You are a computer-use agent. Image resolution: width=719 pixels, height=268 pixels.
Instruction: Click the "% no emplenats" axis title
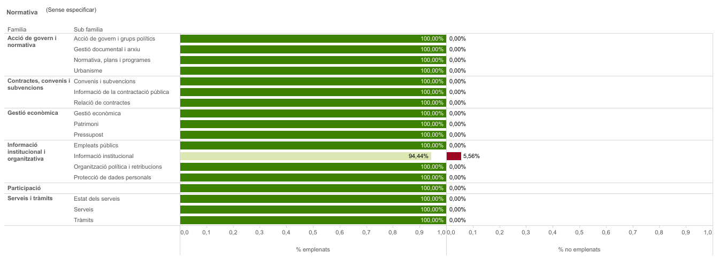pos(579,249)
